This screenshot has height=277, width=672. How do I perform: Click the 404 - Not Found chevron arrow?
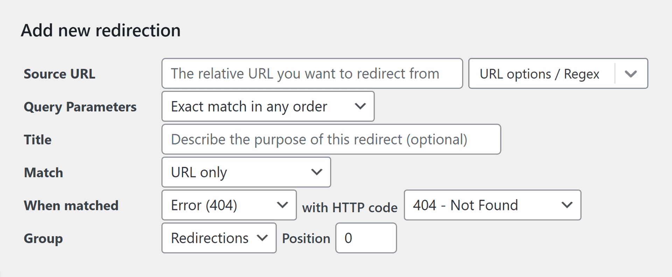point(567,205)
